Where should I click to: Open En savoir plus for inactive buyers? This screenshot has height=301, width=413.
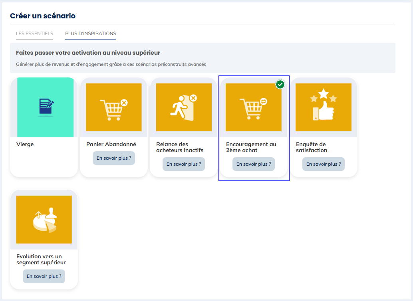point(184,164)
